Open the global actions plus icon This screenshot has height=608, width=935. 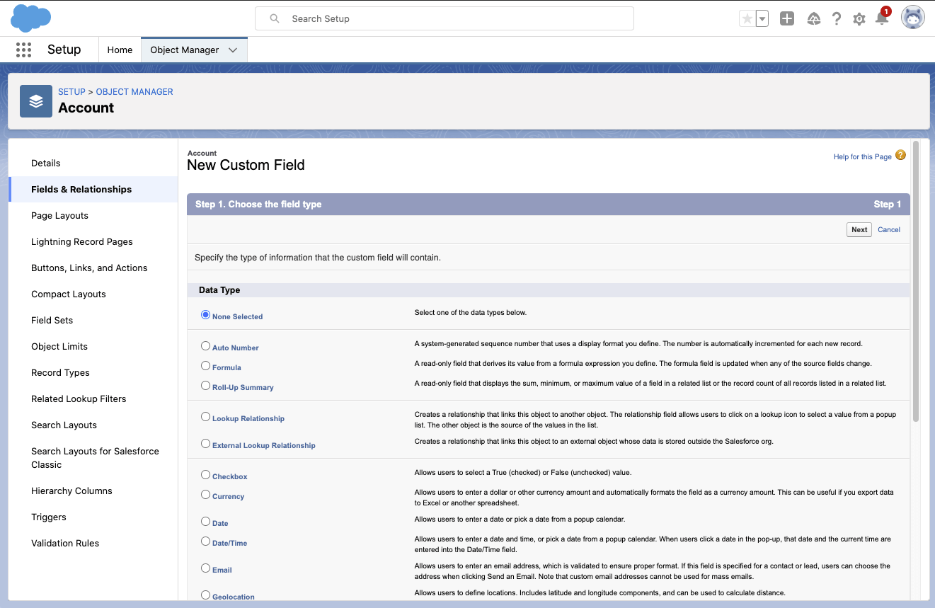[787, 19]
